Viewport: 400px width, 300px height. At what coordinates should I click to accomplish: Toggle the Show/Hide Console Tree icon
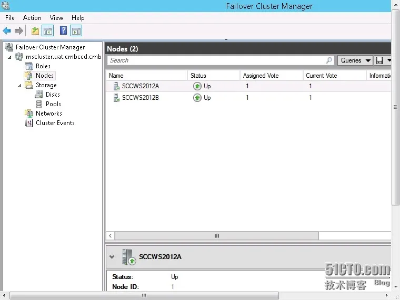(48, 31)
